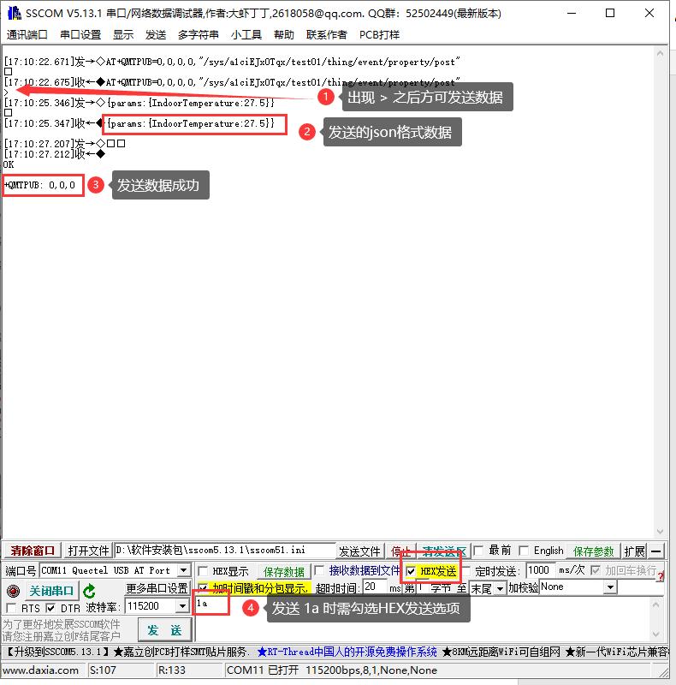The image size is (676, 685).
Task: Click the 保存数据 button
Action: [284, 571]
